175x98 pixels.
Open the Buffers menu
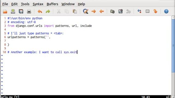pyautogui.click(x=52, y=4)
